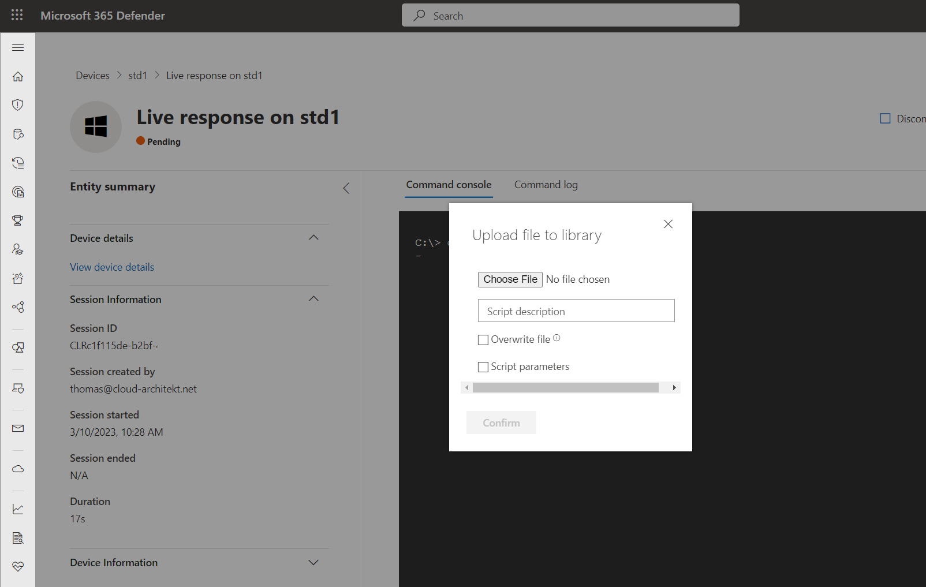Open View device details link
926x587 pixels.
point(112,267)
